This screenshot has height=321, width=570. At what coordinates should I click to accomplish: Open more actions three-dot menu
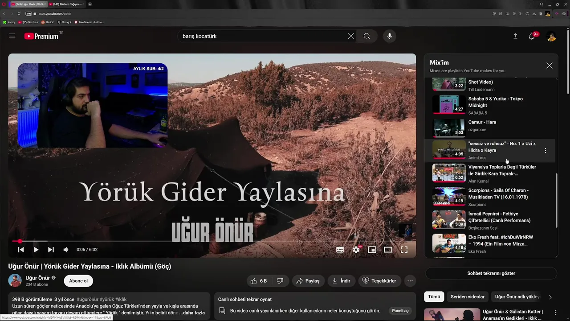pyautogui.click(x=410, y=281)
